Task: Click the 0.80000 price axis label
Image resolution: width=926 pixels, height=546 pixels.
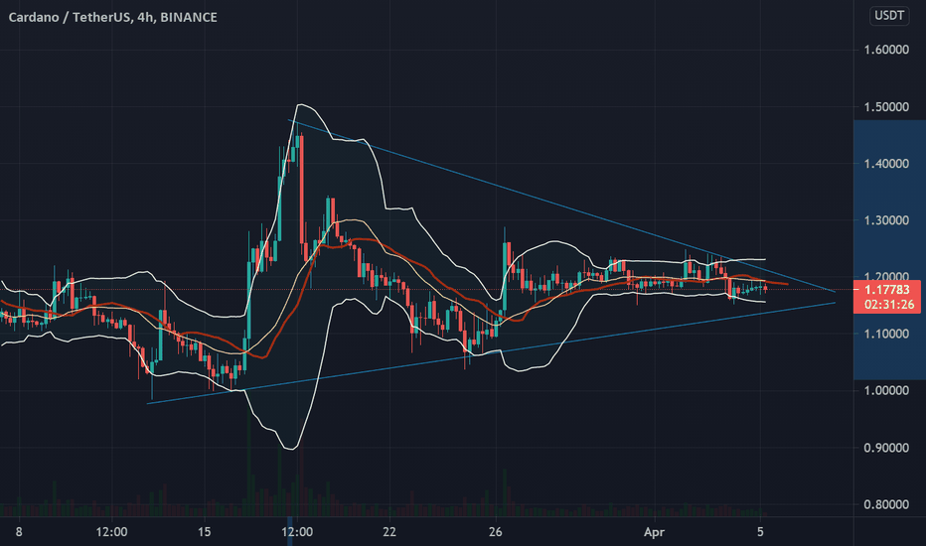Action: 886,504
